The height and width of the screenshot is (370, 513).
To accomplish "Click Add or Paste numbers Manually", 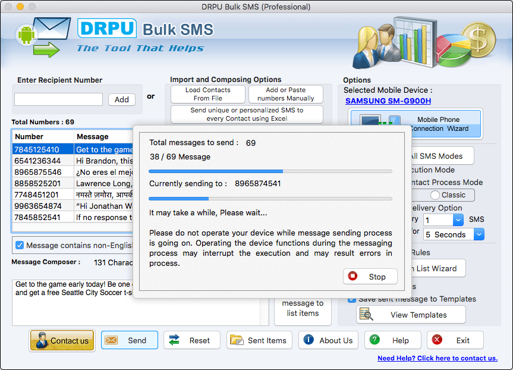I will pos(285,94).
